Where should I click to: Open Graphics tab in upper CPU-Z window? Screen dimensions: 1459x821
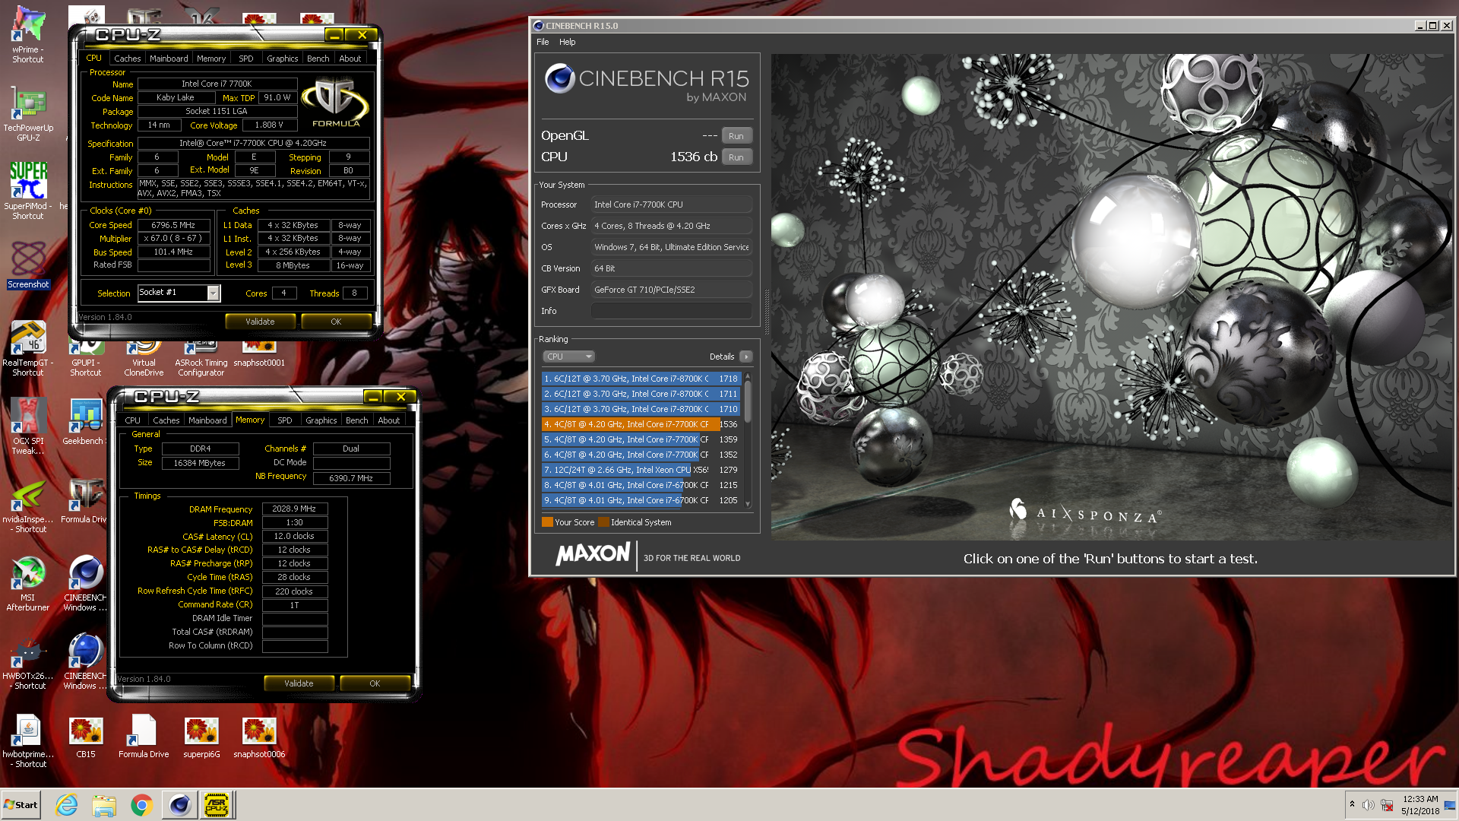pyautogui.click(x=283, y=59)
